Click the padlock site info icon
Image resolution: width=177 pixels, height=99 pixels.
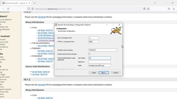(x=33, y=9)
